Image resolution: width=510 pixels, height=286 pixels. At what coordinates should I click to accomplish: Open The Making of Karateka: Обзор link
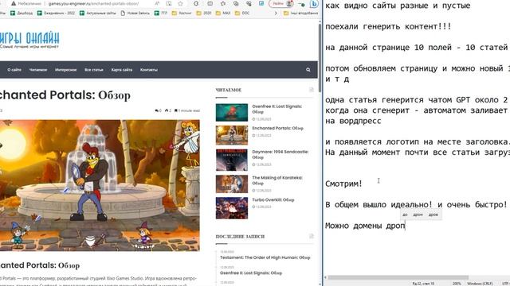click(x=277, y=180)
